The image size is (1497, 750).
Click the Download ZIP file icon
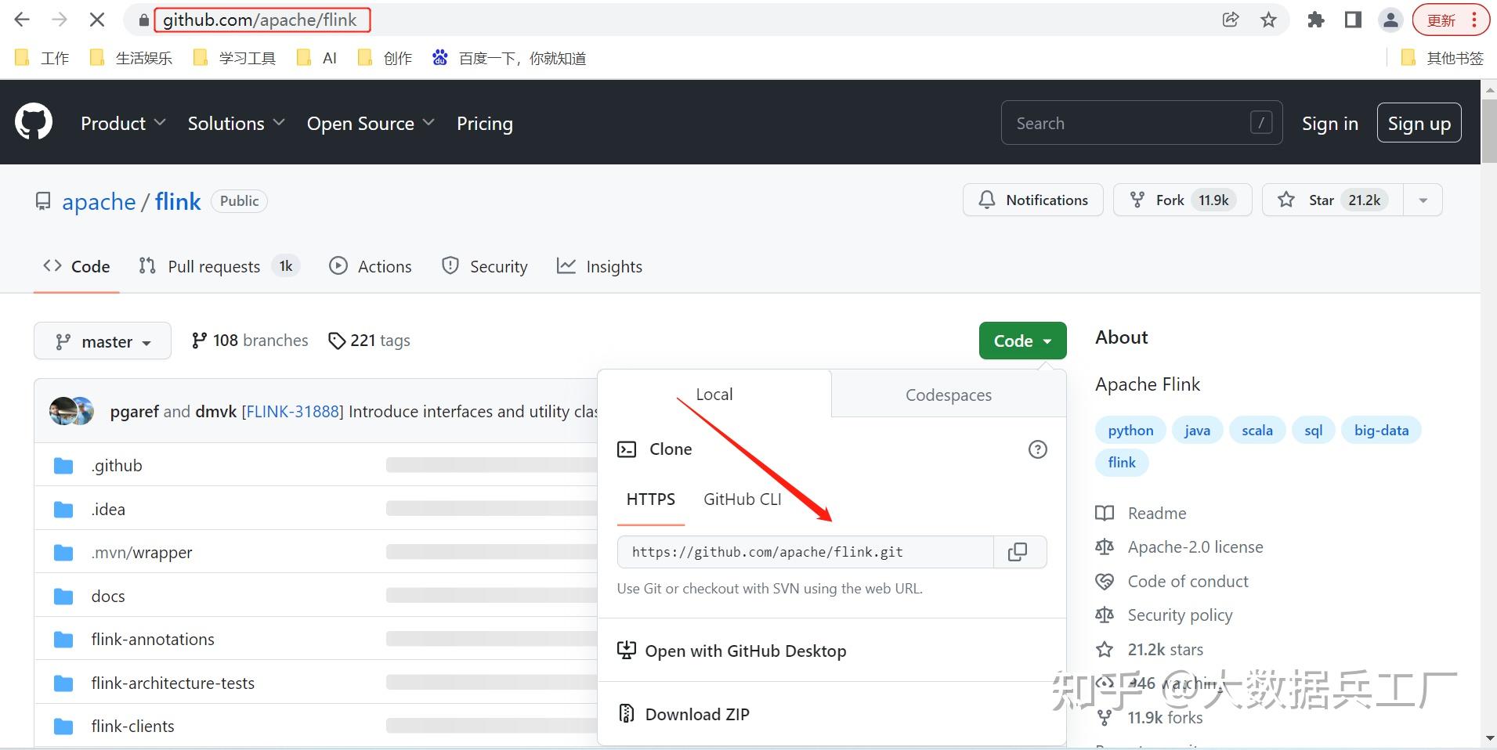tap(626, 713)
